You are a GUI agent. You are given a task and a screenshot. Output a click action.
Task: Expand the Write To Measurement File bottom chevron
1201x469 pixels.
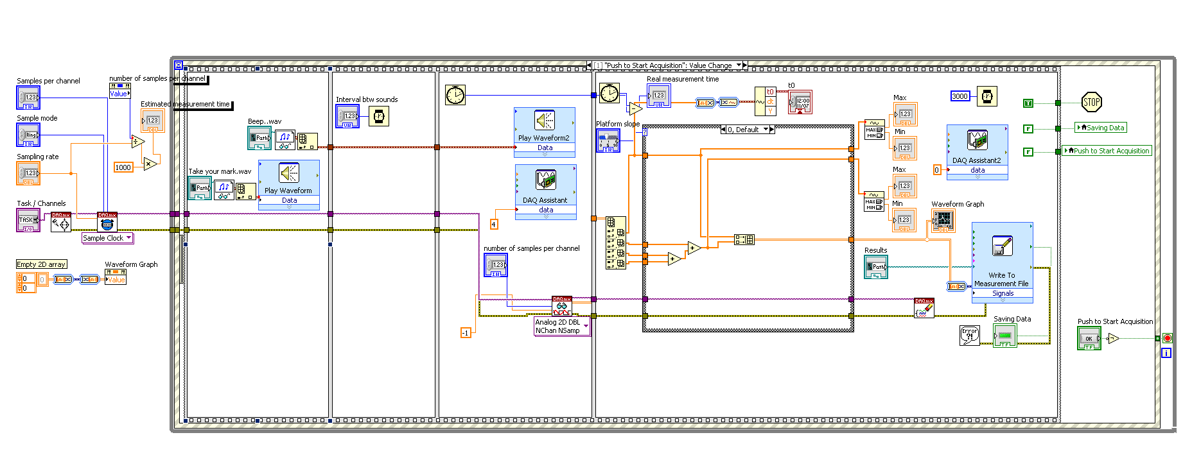[1003, 300]
